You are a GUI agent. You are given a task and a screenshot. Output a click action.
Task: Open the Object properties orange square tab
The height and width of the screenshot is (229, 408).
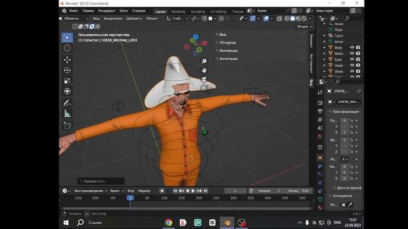(320, 158)
